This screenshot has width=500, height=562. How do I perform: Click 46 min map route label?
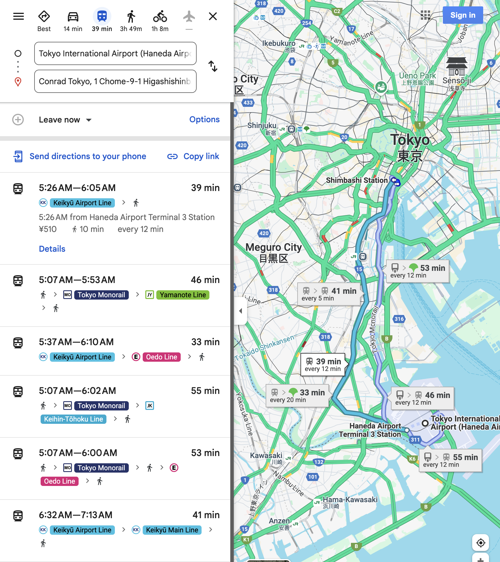423,398
